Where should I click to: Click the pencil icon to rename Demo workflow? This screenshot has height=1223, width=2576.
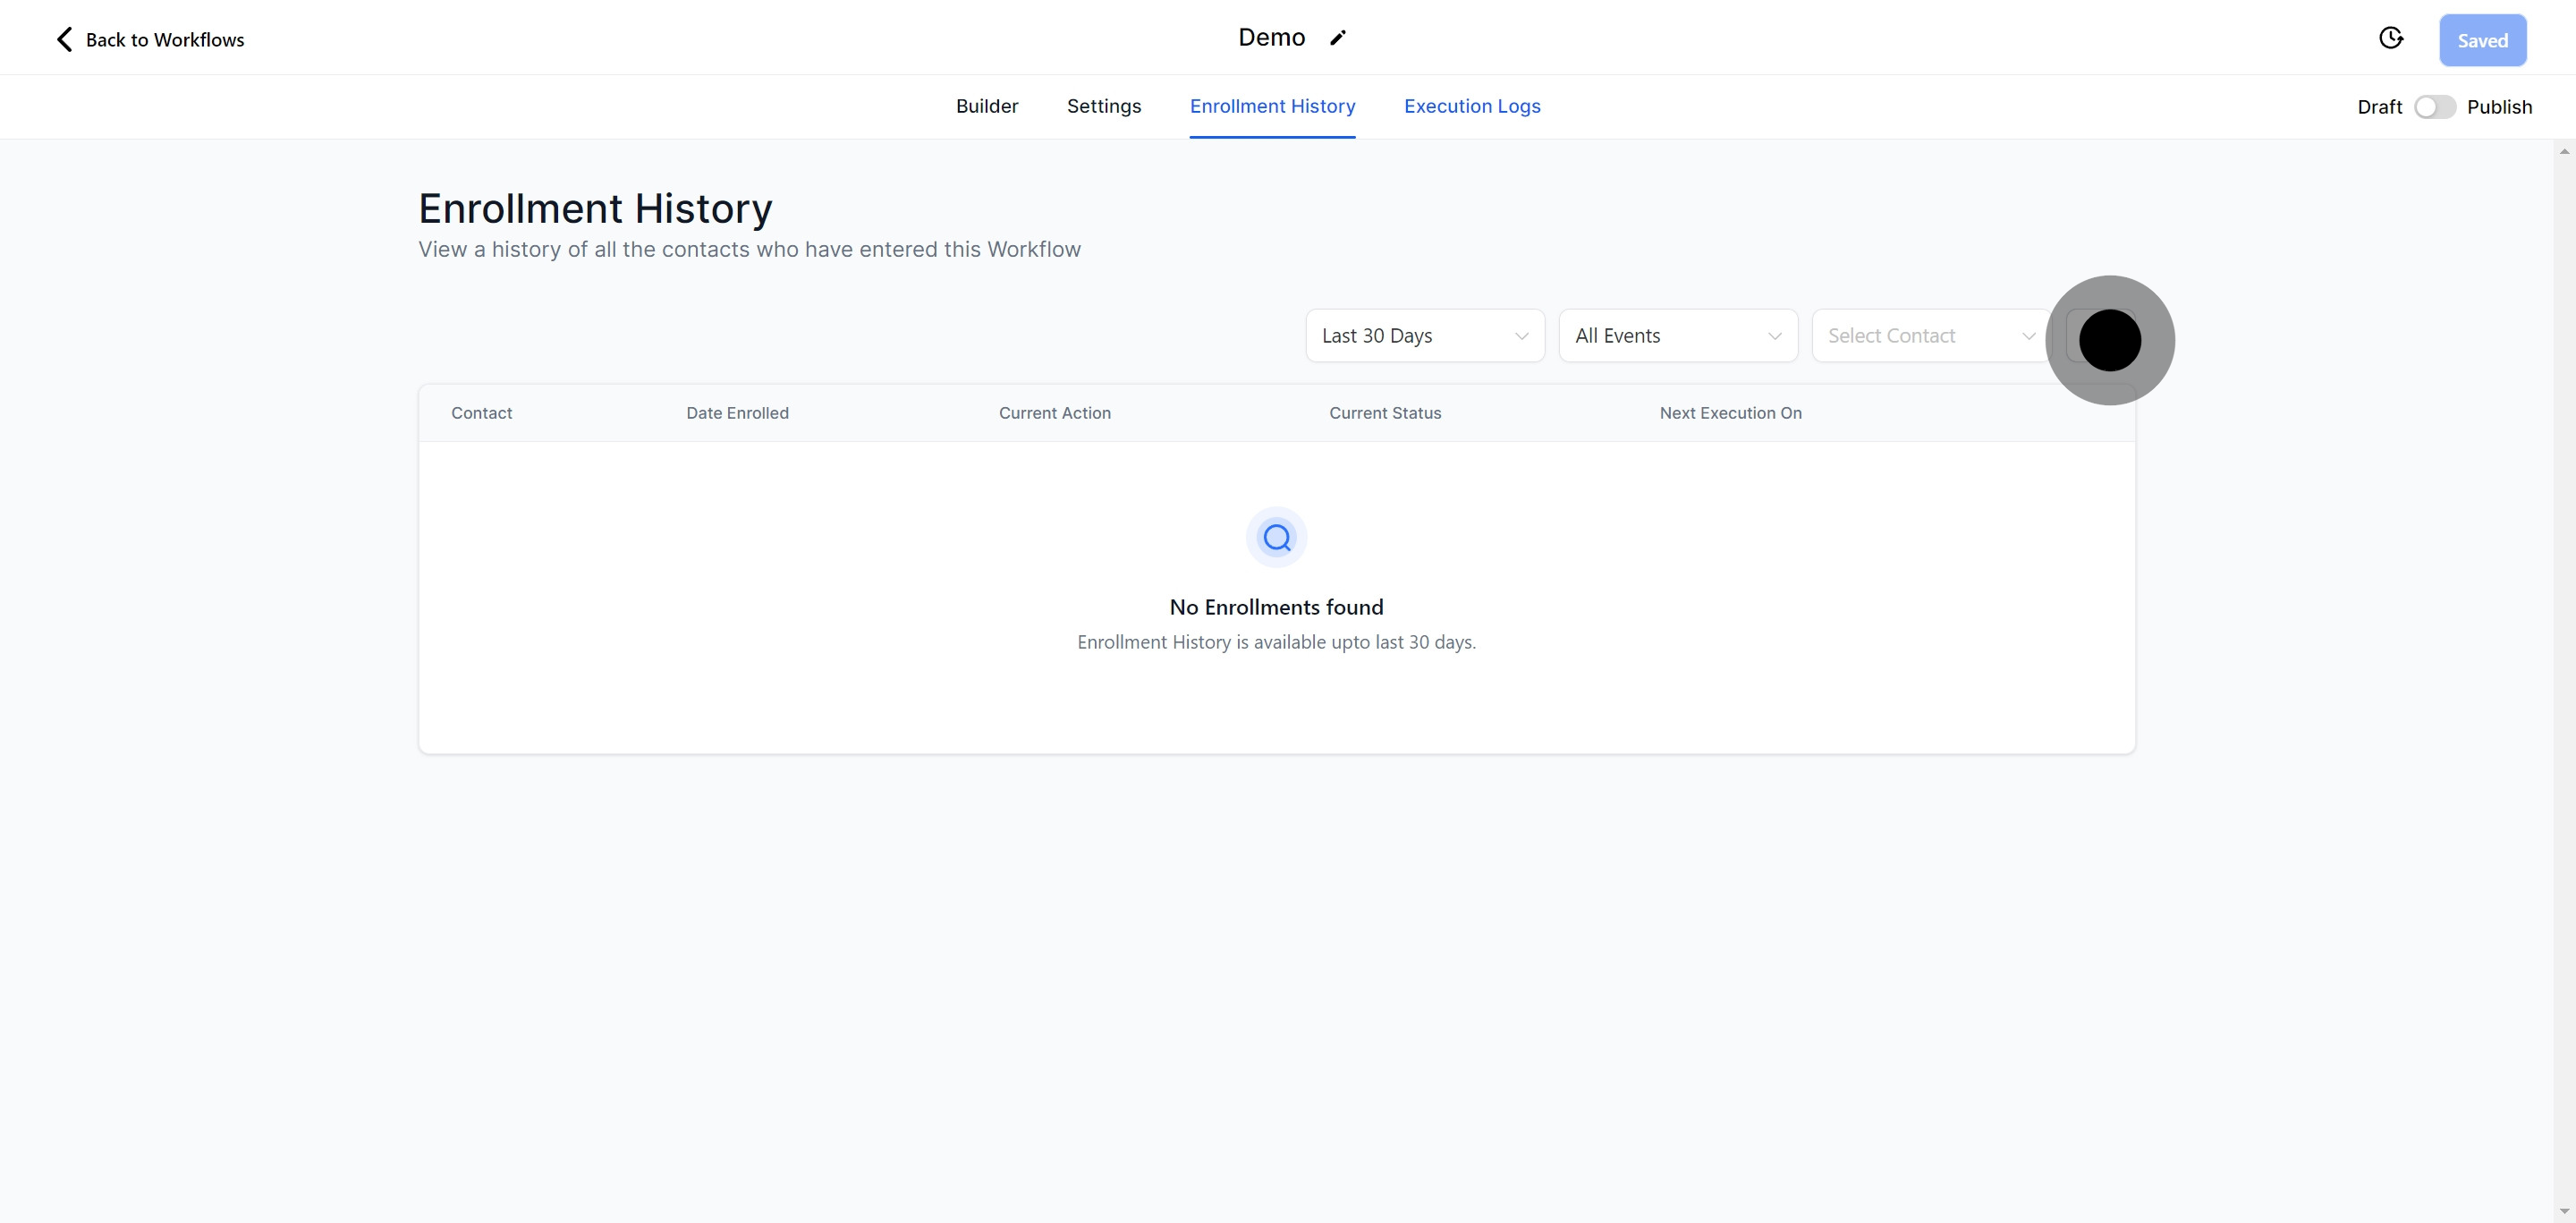click(x=1338, y=37)
